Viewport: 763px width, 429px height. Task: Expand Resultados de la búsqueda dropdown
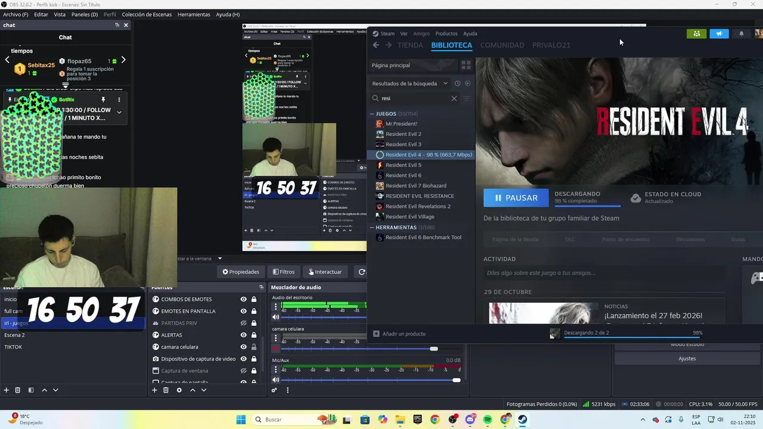[x=445, y=83]
